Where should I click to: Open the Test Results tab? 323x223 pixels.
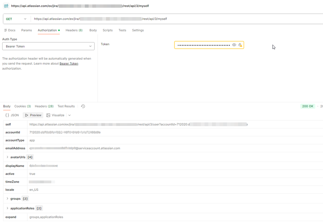66,106
